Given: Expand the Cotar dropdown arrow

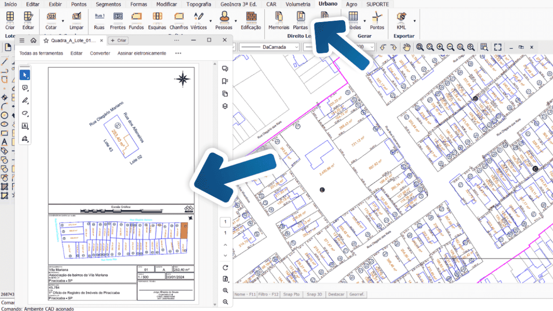Looking at the screenshot, I should (x=63, y=20).
